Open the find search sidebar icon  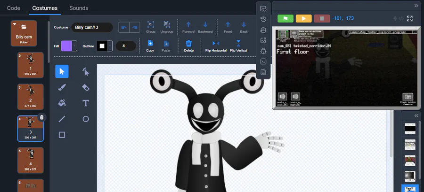click(263, 9)
